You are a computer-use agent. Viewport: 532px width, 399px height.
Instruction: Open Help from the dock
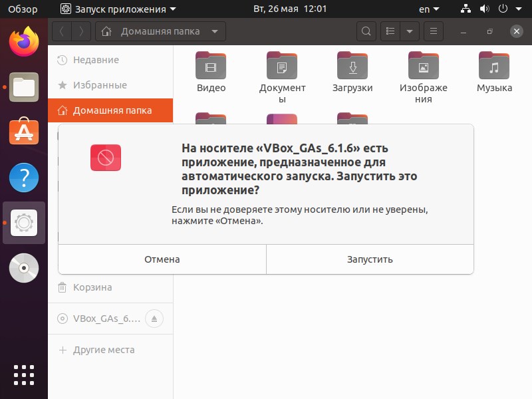coord(24,178)
